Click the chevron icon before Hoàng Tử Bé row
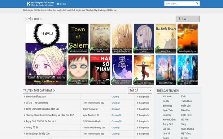Screen dimensions: 223x139 [x=24, y=128]
